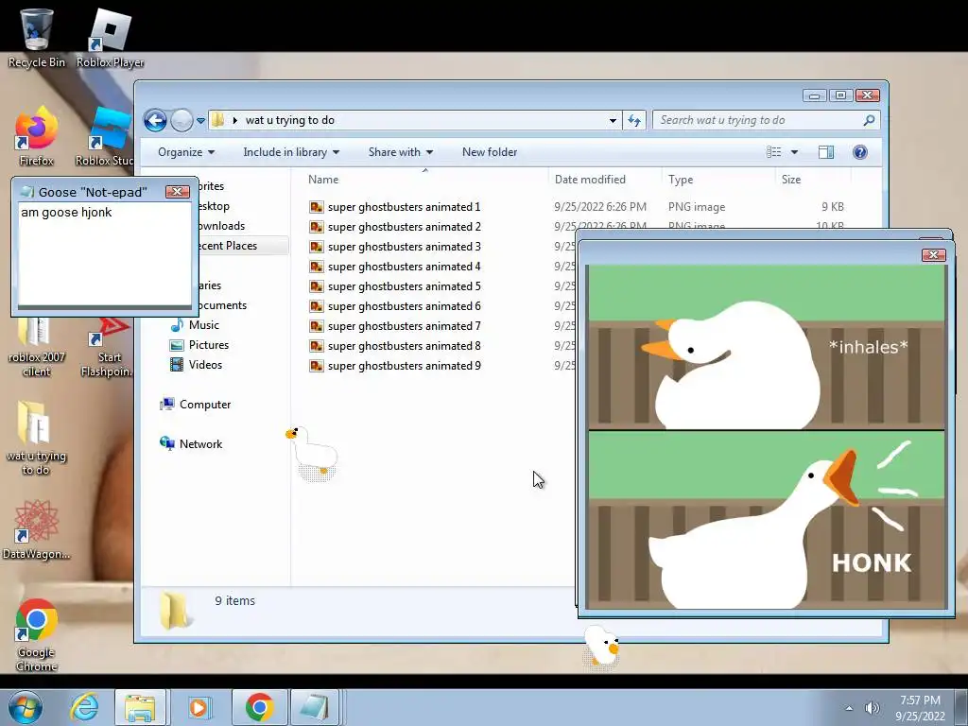Switch to File Explorer taskbar button
This screenshot has height=726, width=968.
pyautogui.click(x=140, y=707)
